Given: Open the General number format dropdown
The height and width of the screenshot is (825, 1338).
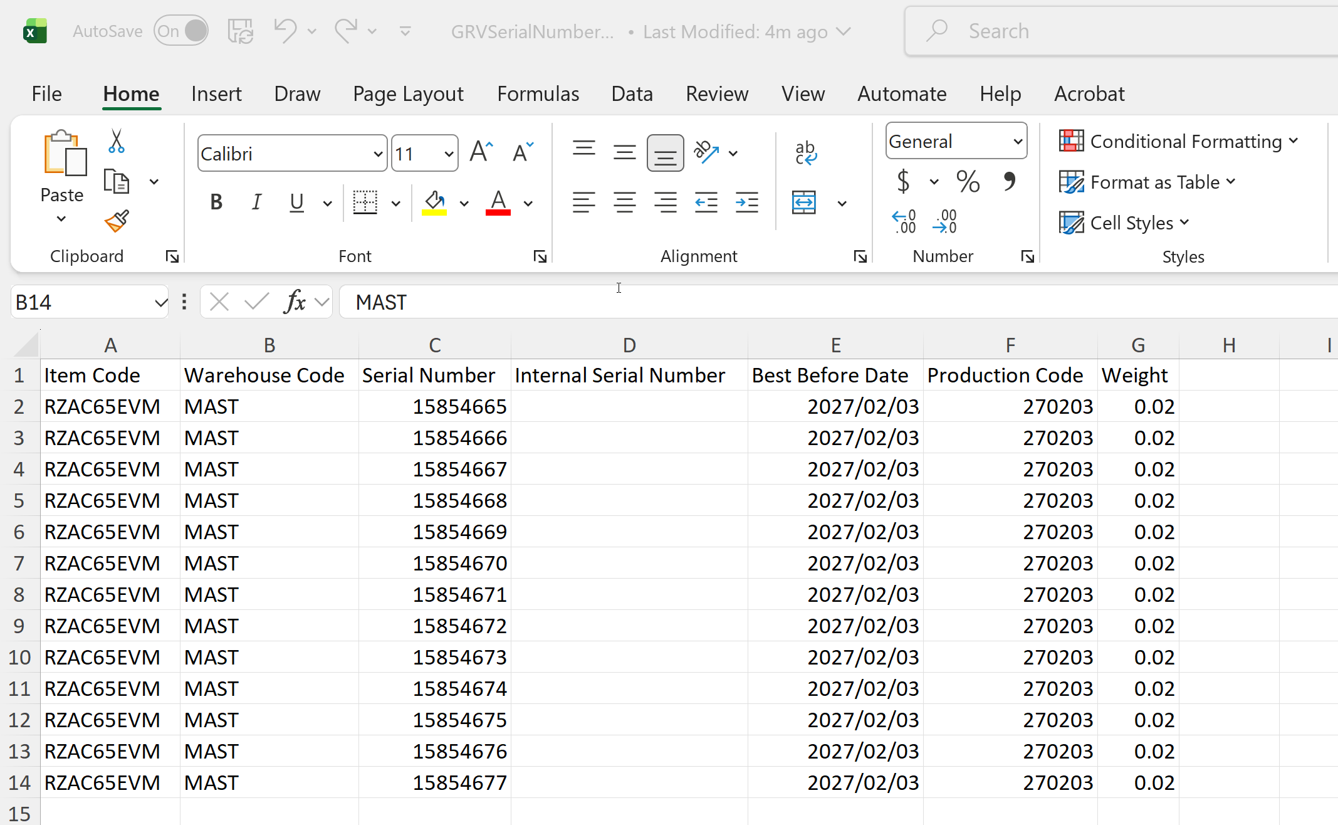Looking at the screenshot, I should pos(1018,142).
